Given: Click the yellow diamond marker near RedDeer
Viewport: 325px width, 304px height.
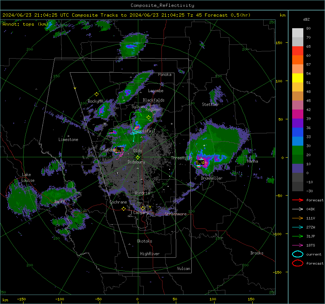Looking at the screenshot, I should [148, 117].
